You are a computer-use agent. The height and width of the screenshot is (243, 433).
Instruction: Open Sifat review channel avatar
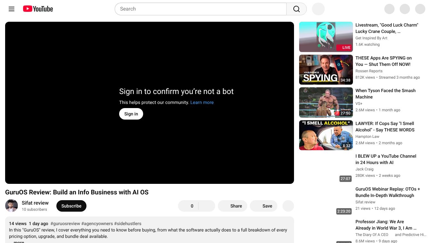point(12,206)
